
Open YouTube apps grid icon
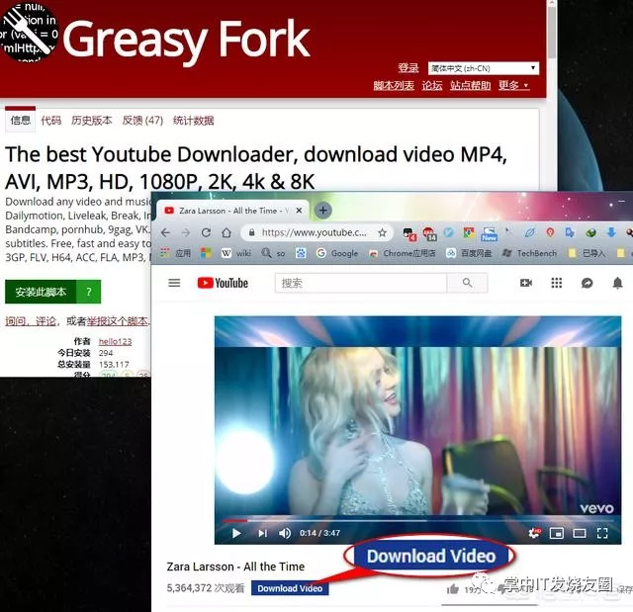557,283
